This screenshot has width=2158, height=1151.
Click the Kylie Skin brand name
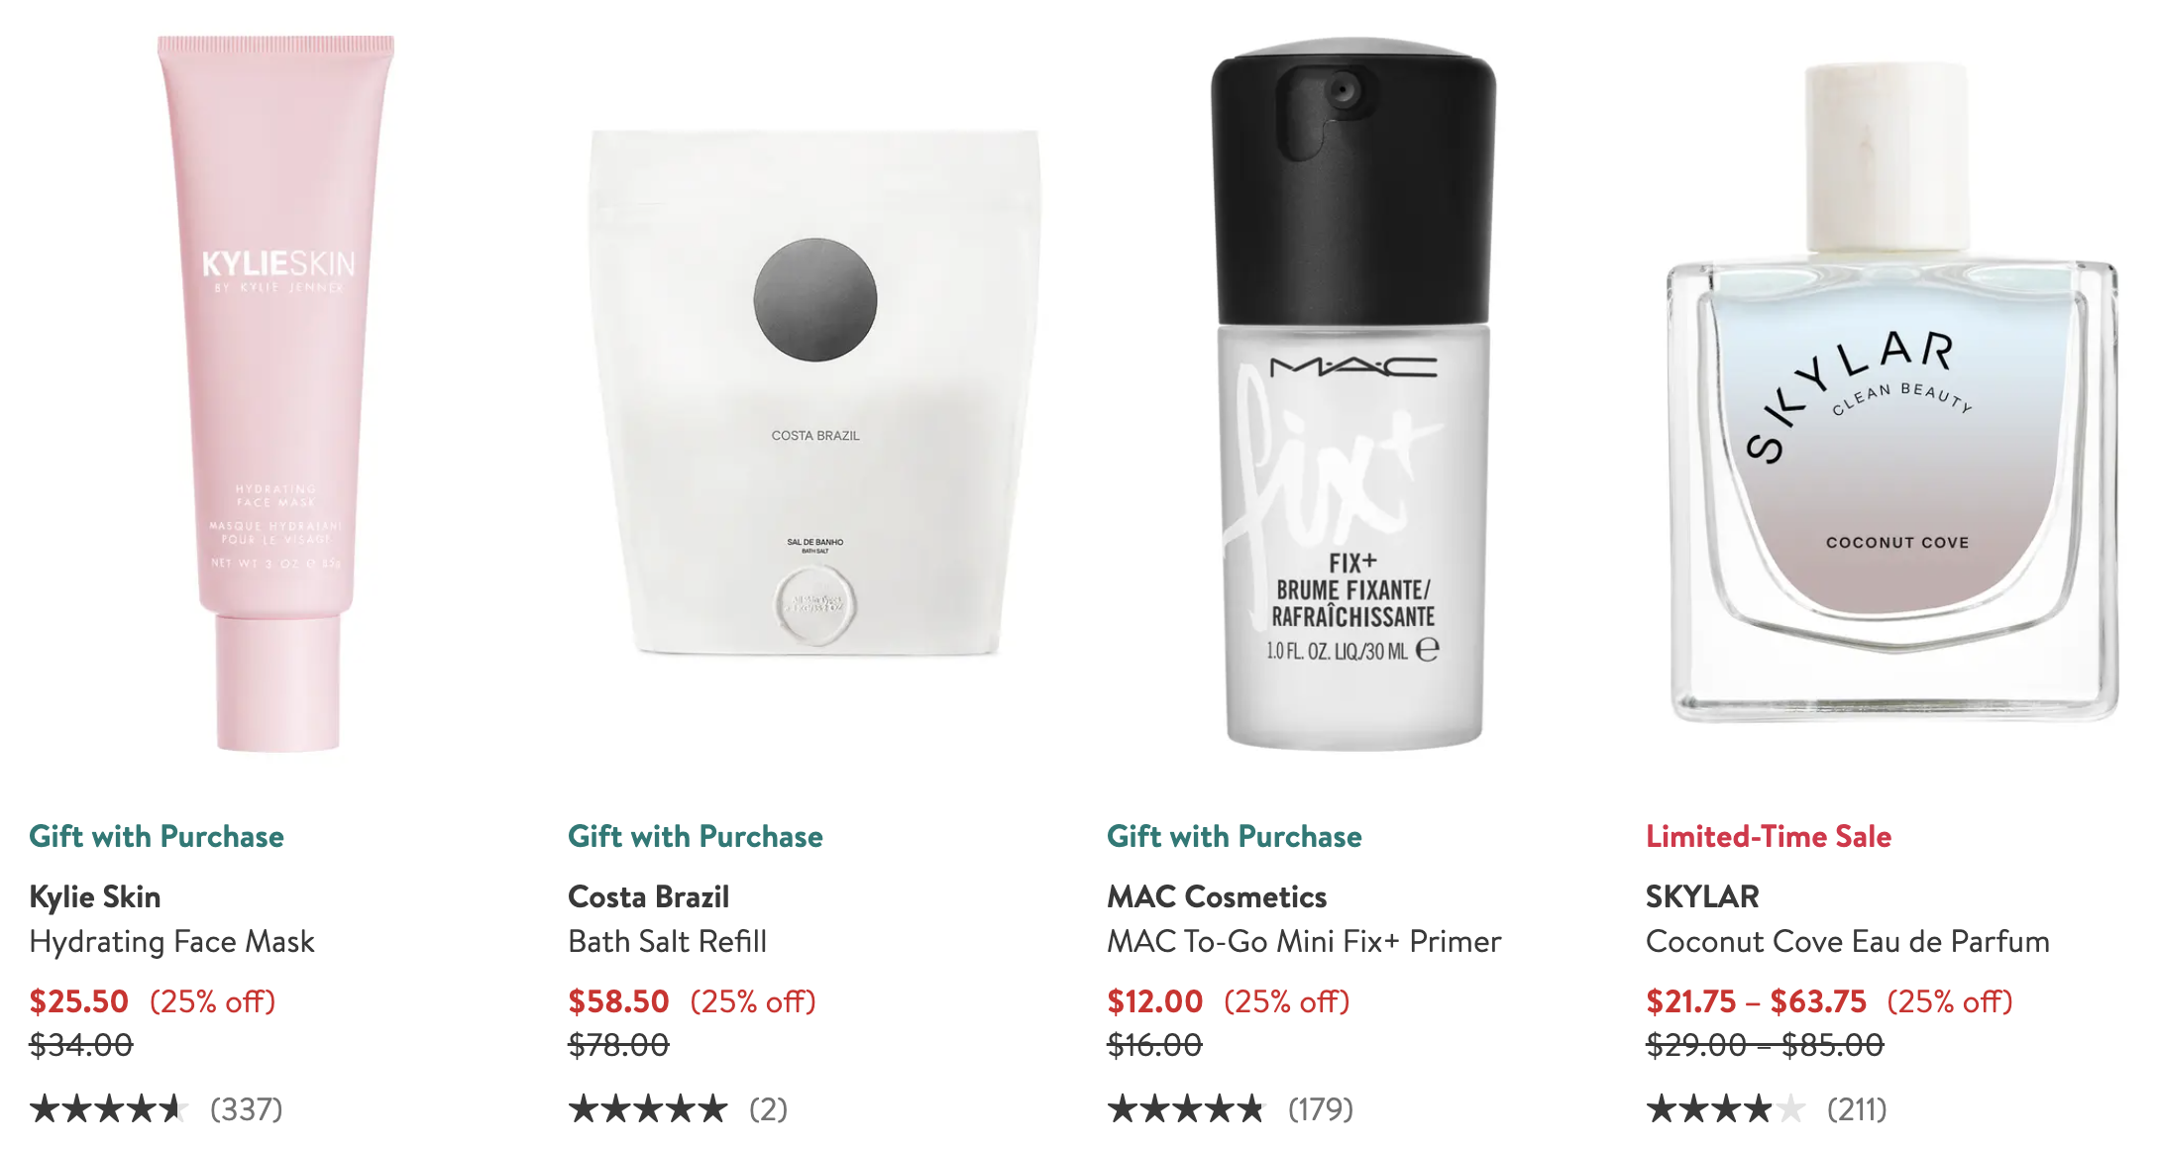(x=95, y=896)
